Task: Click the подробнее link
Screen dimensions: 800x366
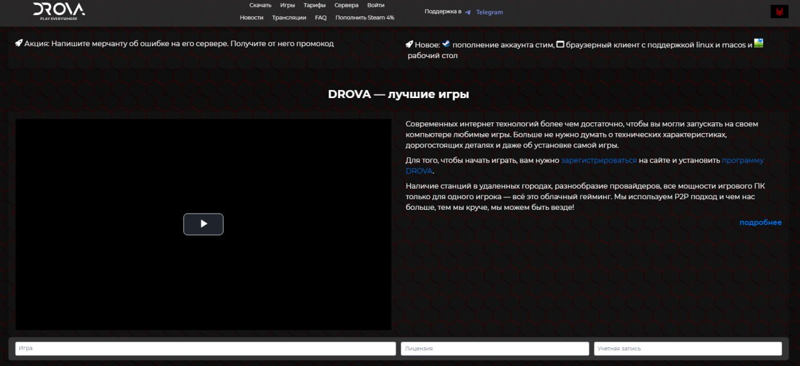Action: [760, 222]
